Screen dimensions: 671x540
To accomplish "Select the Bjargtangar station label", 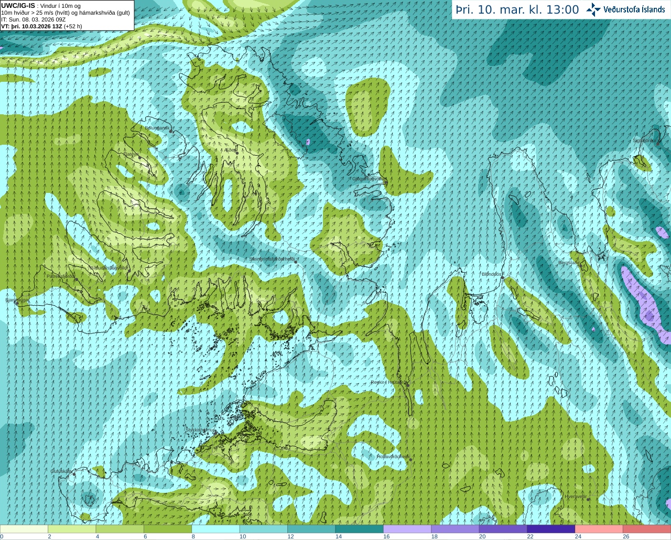I will tap(17, 300).
